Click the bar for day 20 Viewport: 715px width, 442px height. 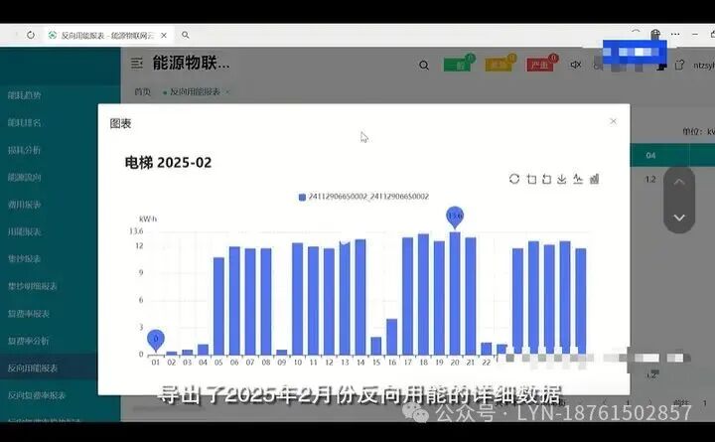click(455, 293)
